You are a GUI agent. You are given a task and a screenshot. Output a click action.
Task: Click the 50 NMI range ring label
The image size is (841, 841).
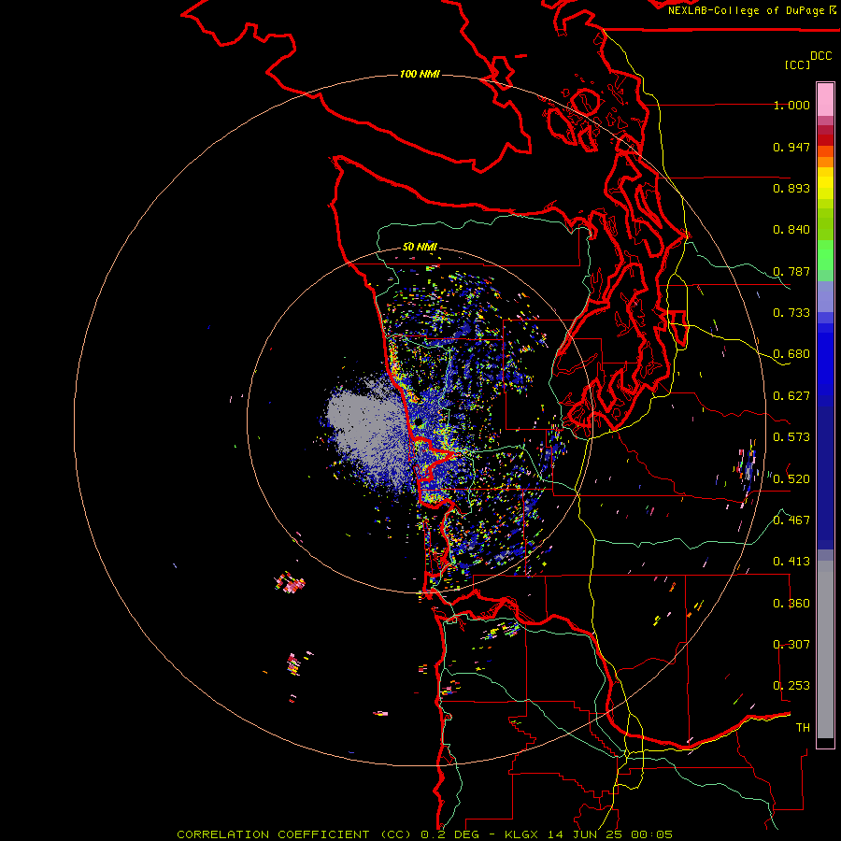(x=420, y=247)
